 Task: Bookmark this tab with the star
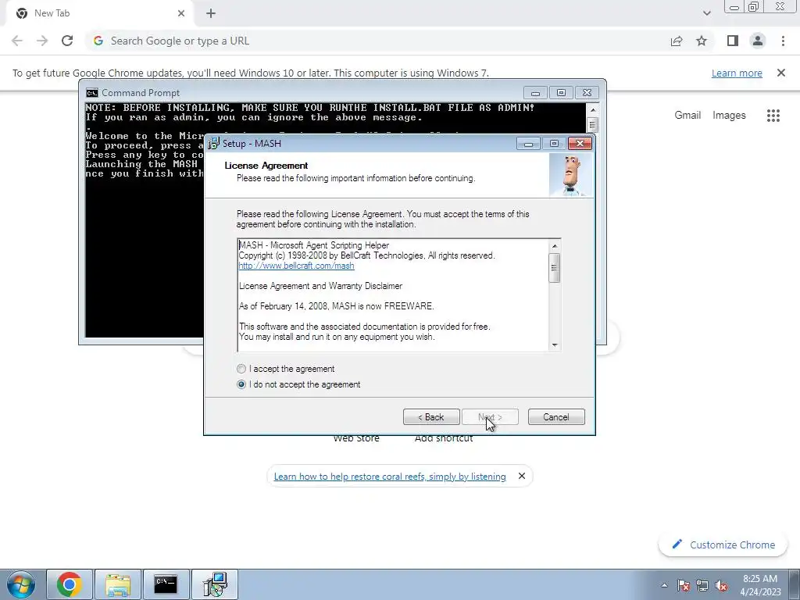pos(702,41)
